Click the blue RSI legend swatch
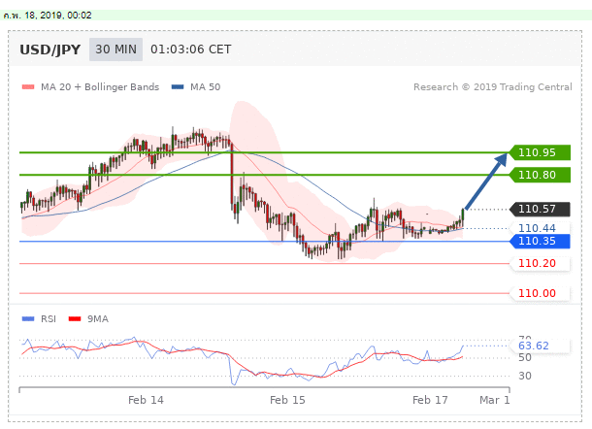This screenshot has width=592, height=429. (28, 319)
